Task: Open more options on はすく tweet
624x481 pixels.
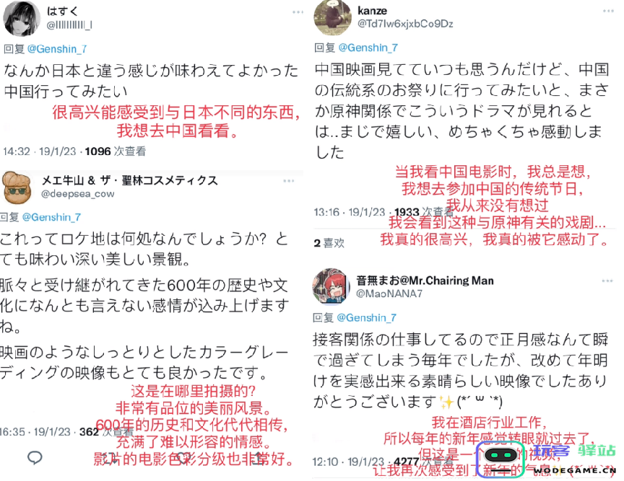Action: coord(298,12)
